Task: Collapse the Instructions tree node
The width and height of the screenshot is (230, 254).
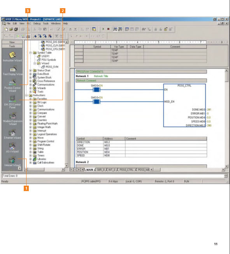Action: pyautogui.click(x=26, y=95)
